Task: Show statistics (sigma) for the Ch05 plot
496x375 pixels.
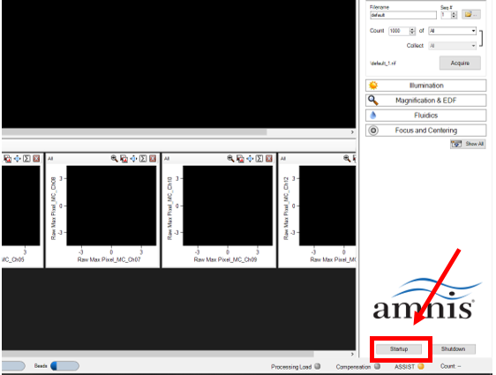Action: (x=26, y=159)
